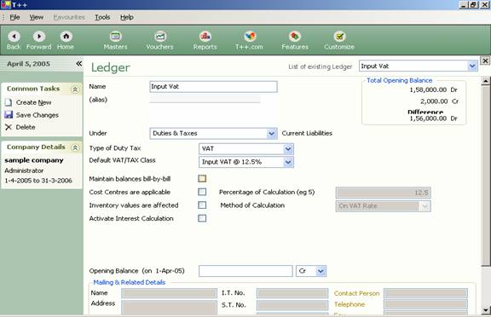
Task: Open the Favourites menu
Action: [x=69, y=17]
